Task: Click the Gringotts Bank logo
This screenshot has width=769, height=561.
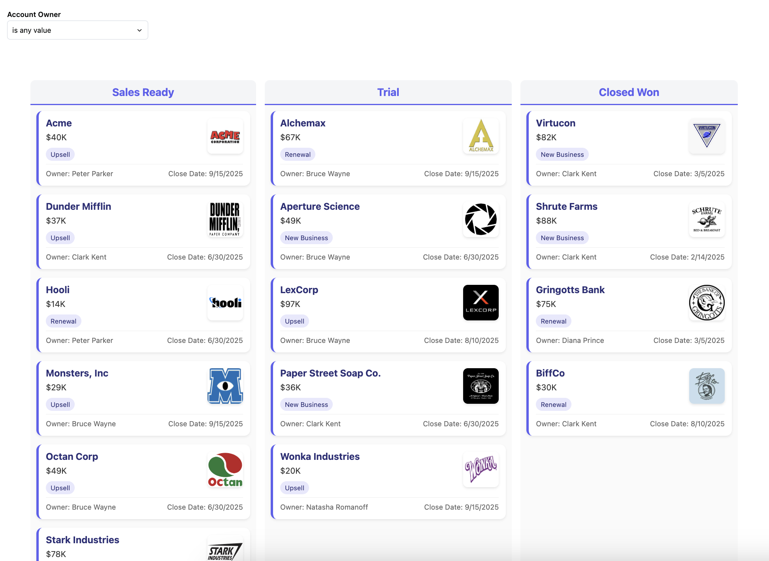Action: 707,303
